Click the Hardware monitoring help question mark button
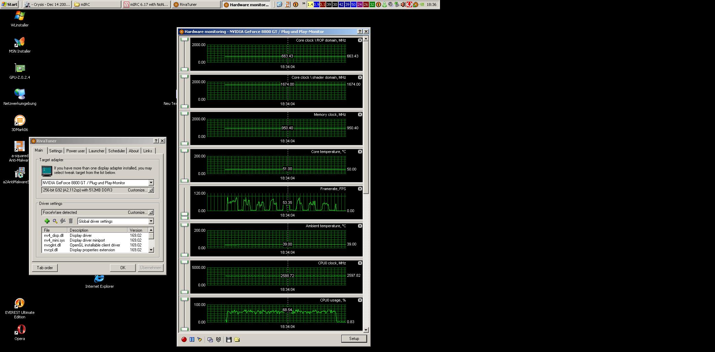The image size is (715, 352). [360, 31]
